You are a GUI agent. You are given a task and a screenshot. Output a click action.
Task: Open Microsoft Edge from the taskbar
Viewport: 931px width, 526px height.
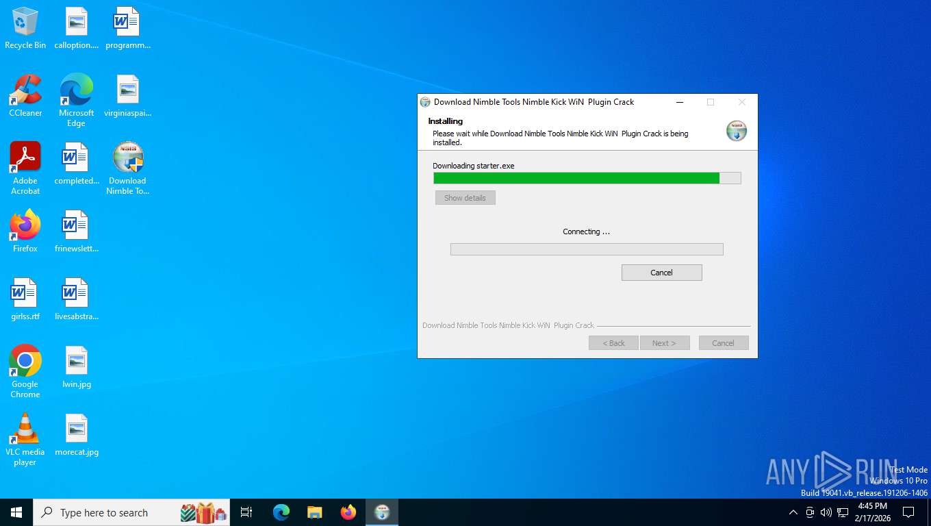click(x=281, y=512)
